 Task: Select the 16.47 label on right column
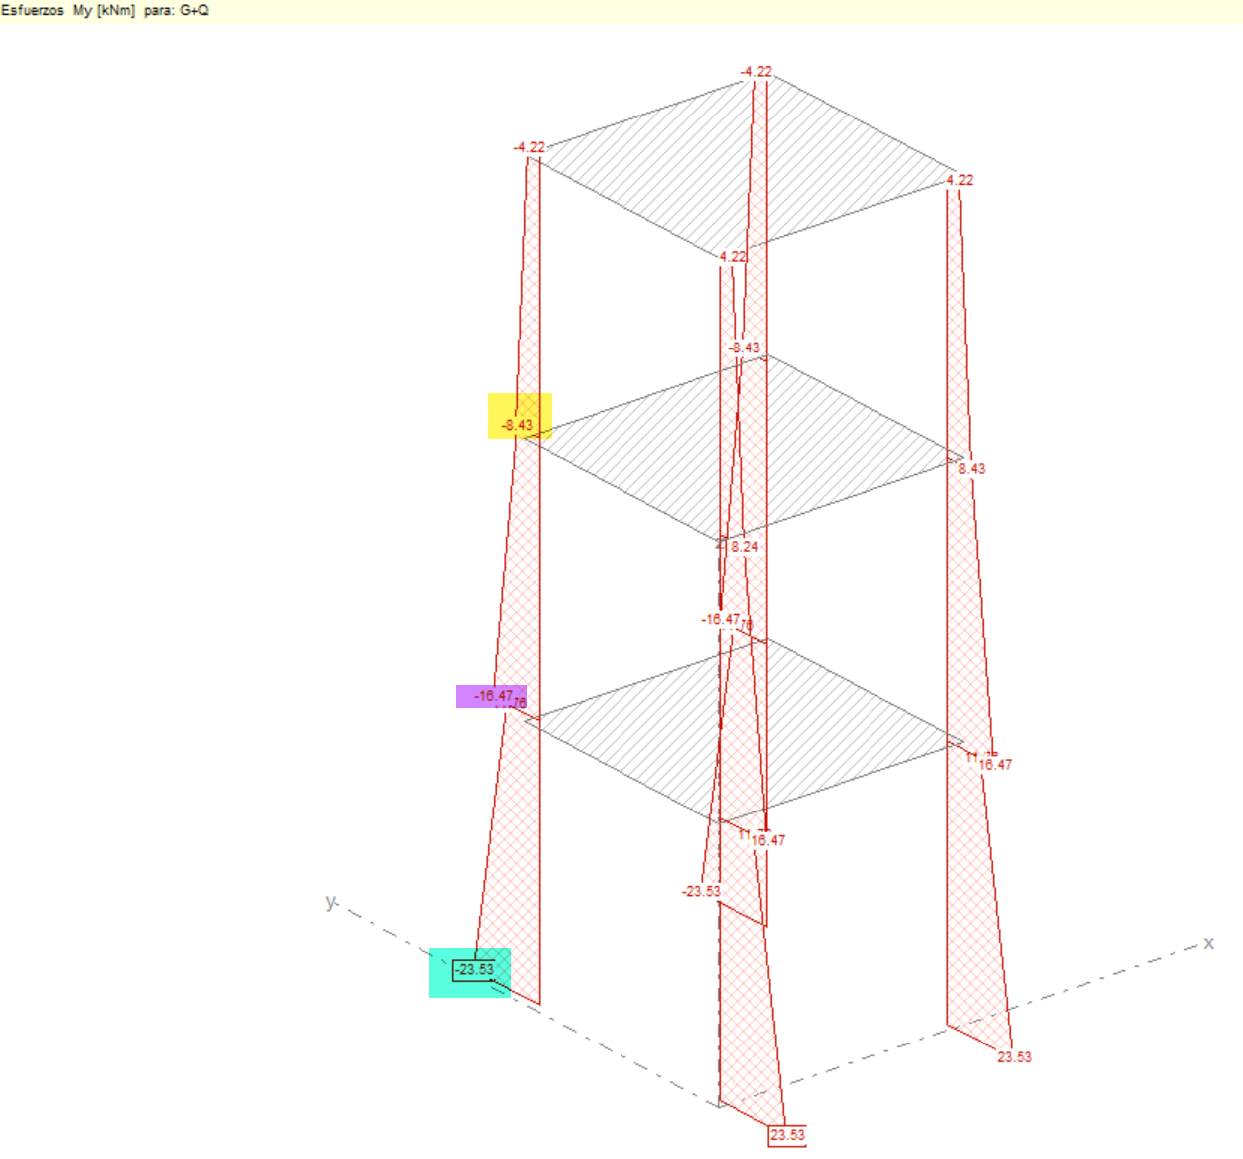click(x=995, y=765)
